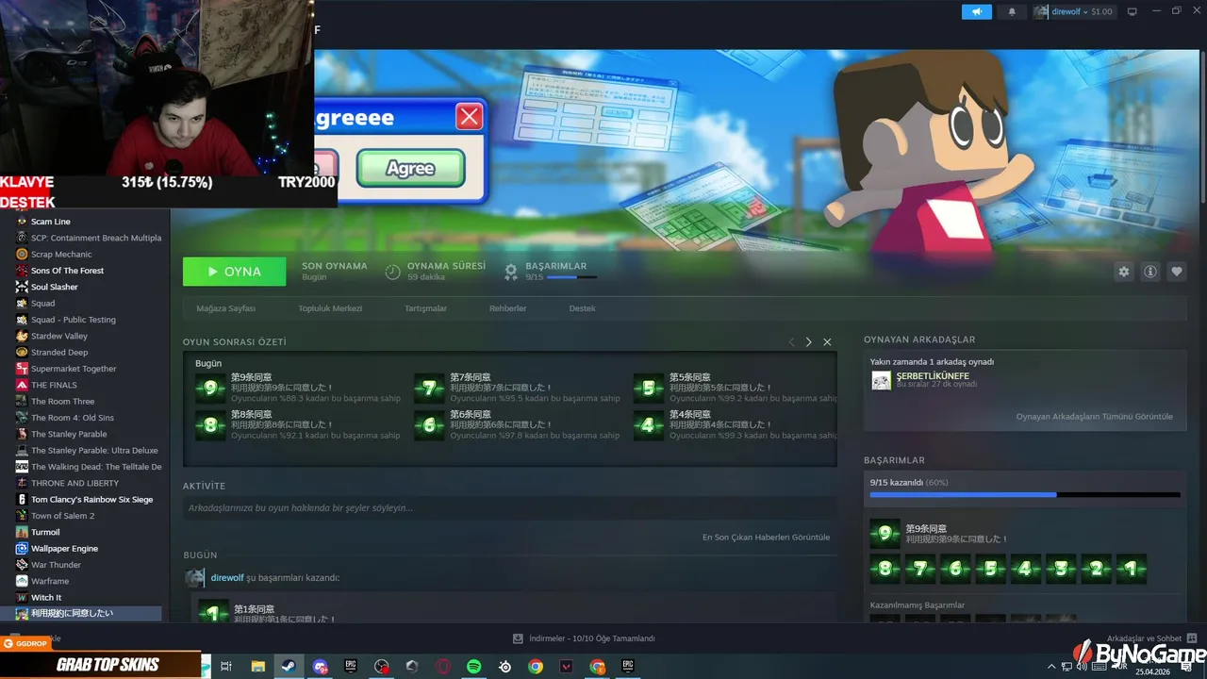Select achievement badge 2 in Başarımlar panel
This screenshot has height=679, width=1207.
[1096, 569]
